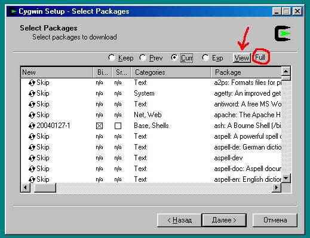Click the Отмена cancel button

[x=275, y=220]
